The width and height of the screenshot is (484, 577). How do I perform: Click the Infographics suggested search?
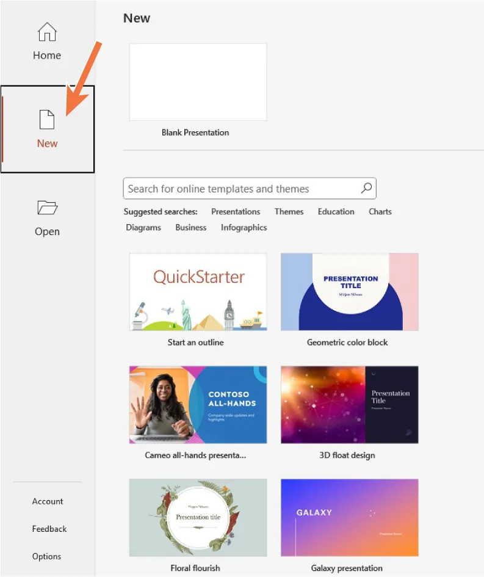point(244,228)
